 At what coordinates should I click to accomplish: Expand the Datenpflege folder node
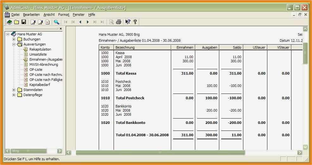click(x=14, y=95)
